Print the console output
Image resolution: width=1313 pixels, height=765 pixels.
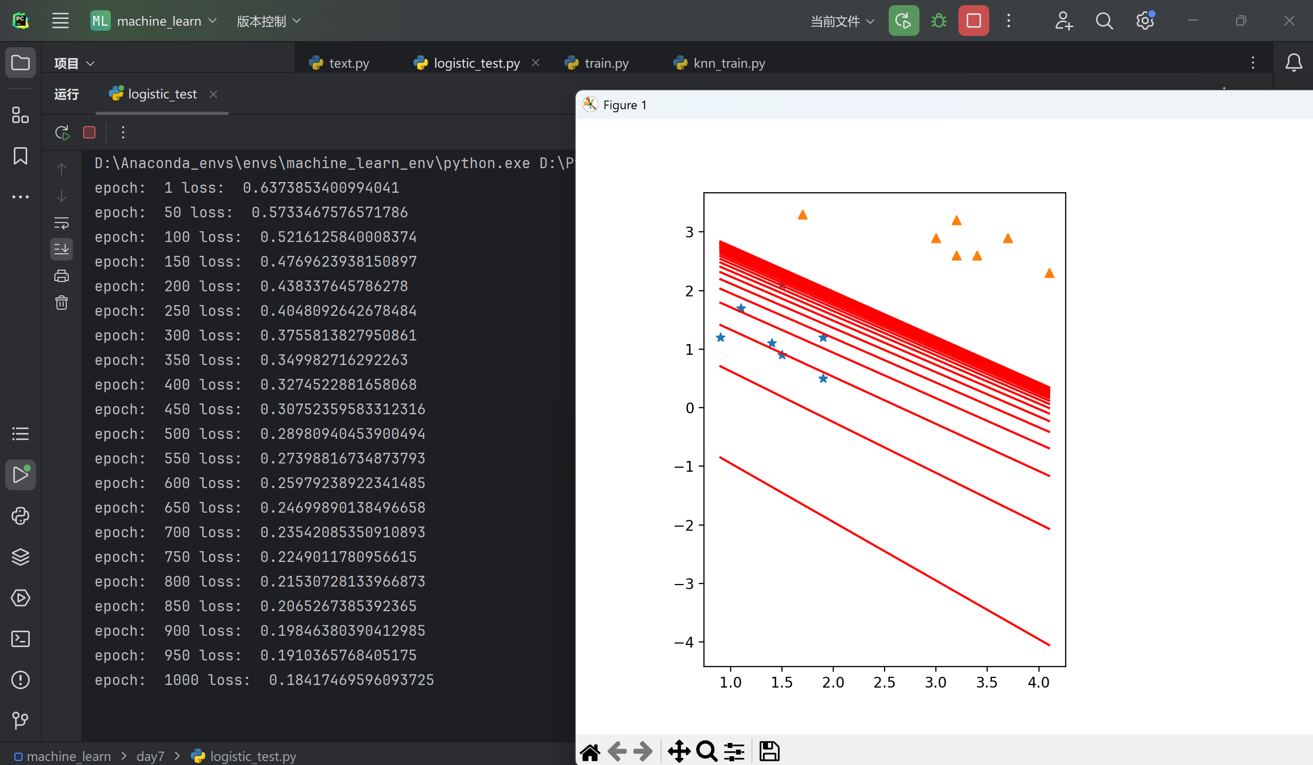point(62,275)
